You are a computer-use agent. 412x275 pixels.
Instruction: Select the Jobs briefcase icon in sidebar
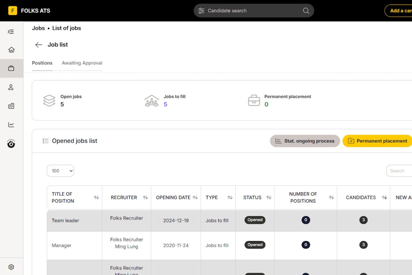(11, 68)
